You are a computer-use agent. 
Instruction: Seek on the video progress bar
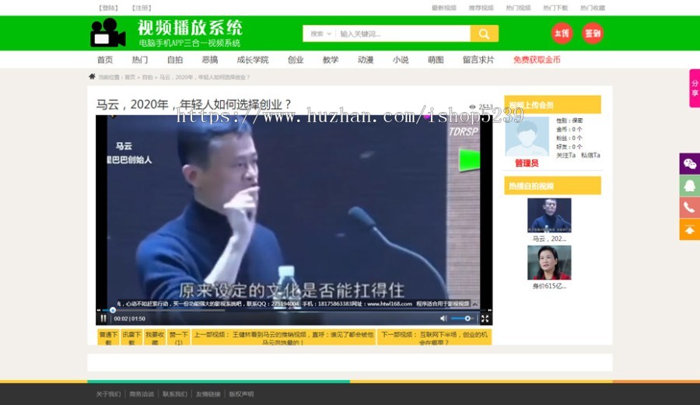(295, 310)
